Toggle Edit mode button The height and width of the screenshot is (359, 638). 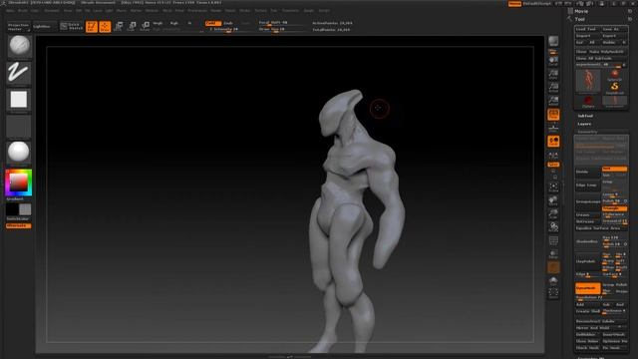pyautogui.click(x=92, y=27)
